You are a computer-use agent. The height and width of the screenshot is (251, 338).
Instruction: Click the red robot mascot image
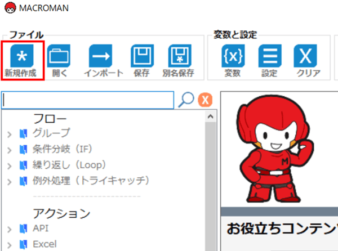(275, 149)
